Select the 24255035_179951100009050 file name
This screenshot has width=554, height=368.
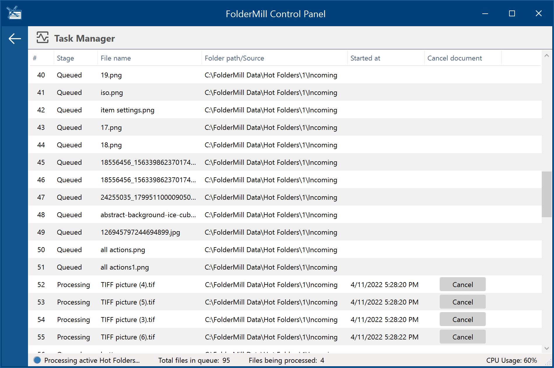(x=148, y=197)
